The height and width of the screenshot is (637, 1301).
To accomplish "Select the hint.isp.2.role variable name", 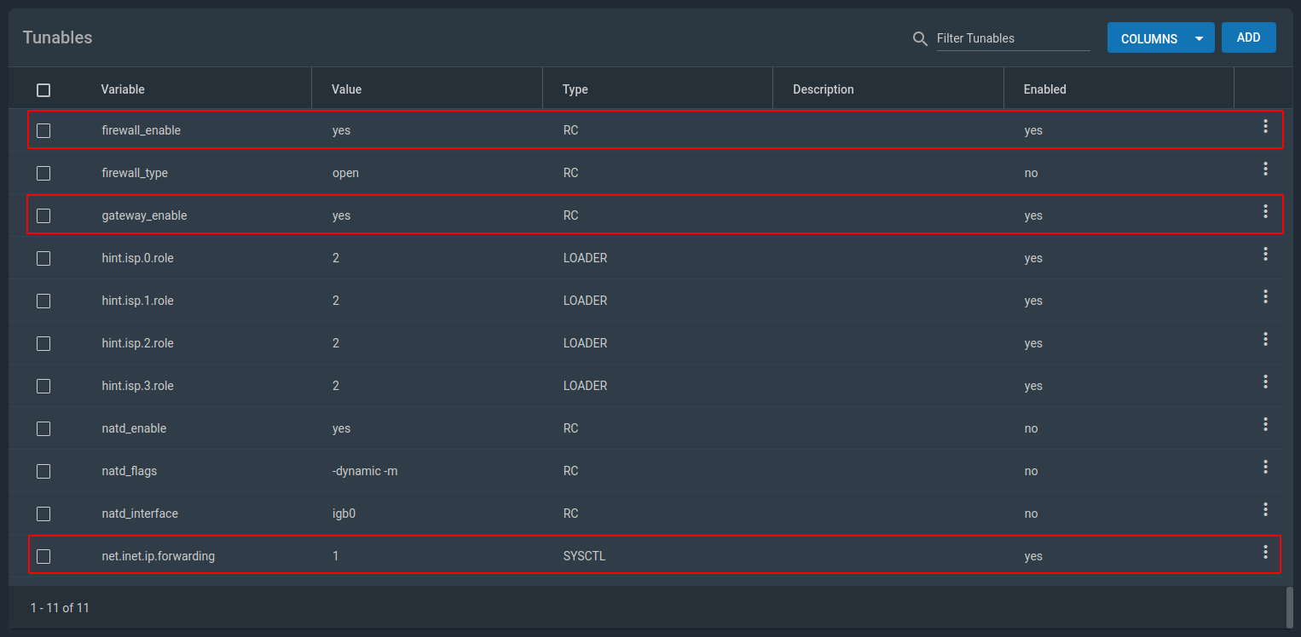I will point(137,343).
